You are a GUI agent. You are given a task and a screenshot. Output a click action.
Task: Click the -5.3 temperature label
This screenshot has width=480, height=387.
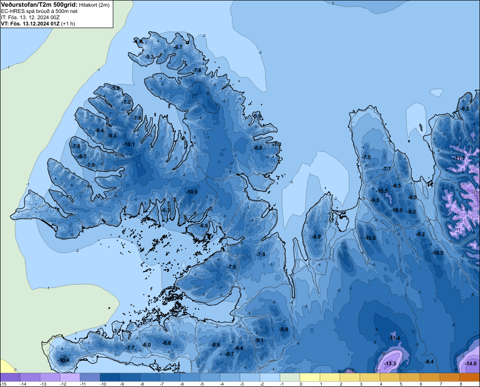(149, 57)
